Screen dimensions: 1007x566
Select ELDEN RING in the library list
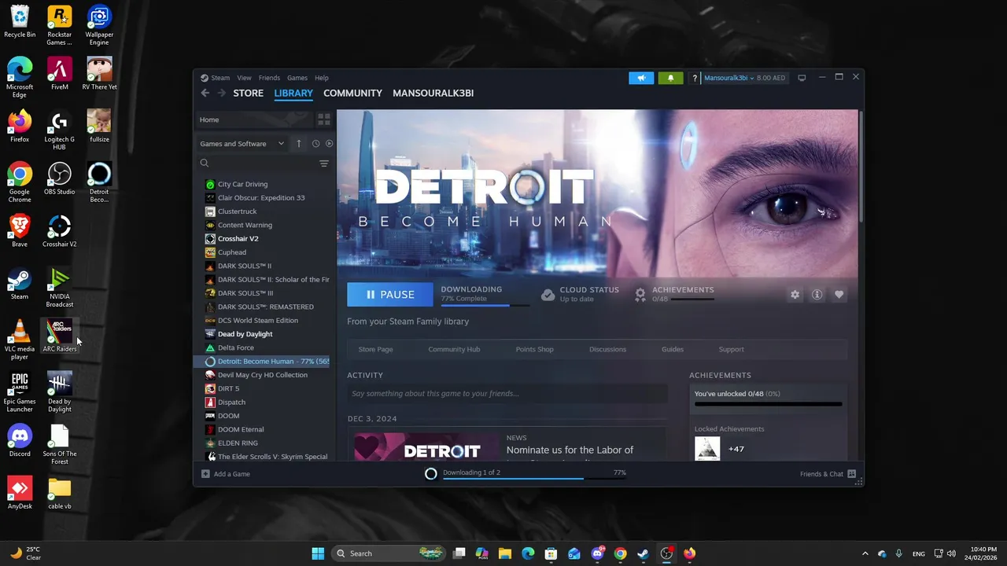click(265, 443)
